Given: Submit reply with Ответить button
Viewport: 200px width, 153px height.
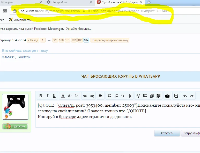Looking at the screenshot, I should [167, 133].
